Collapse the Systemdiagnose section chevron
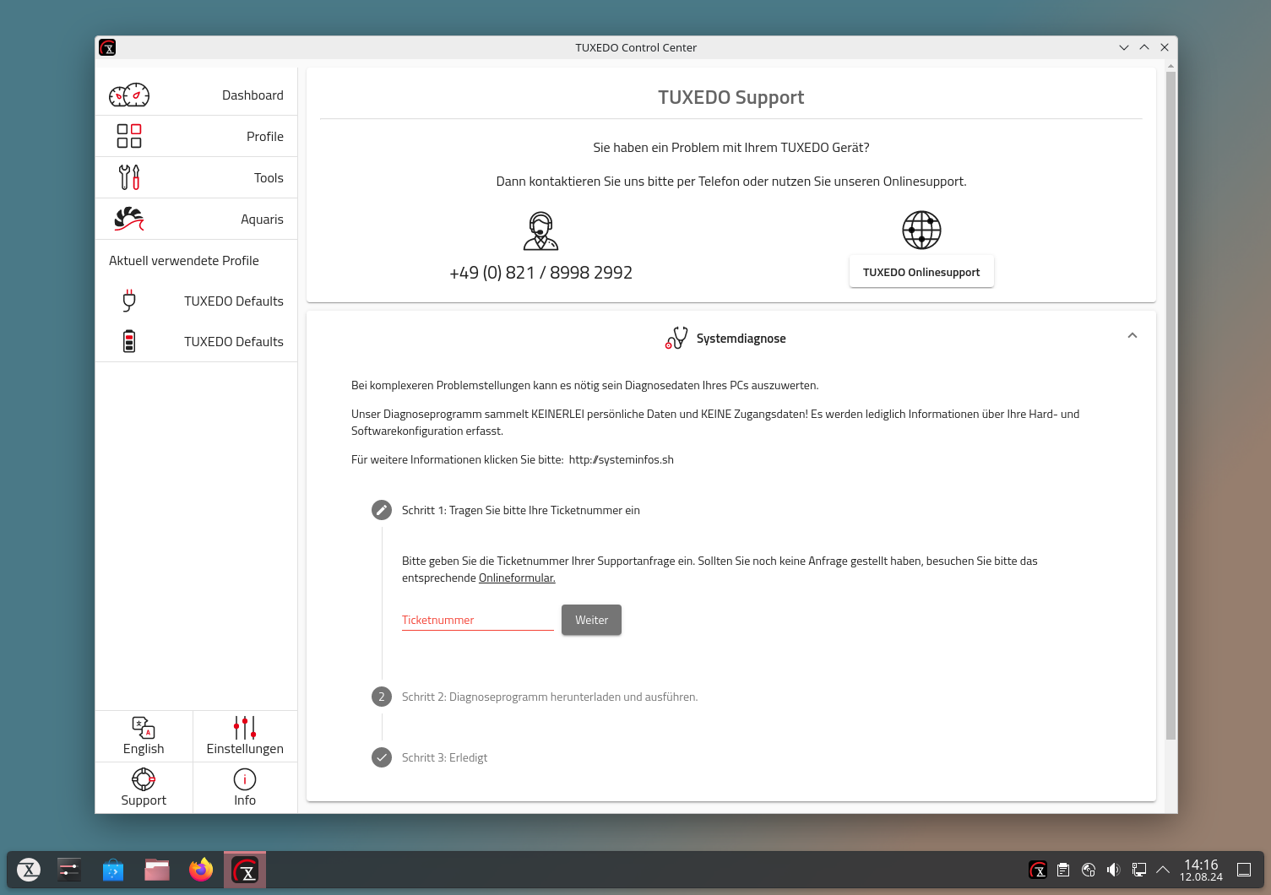Viewport: 1271px width, 895px height. [1132, 335]
